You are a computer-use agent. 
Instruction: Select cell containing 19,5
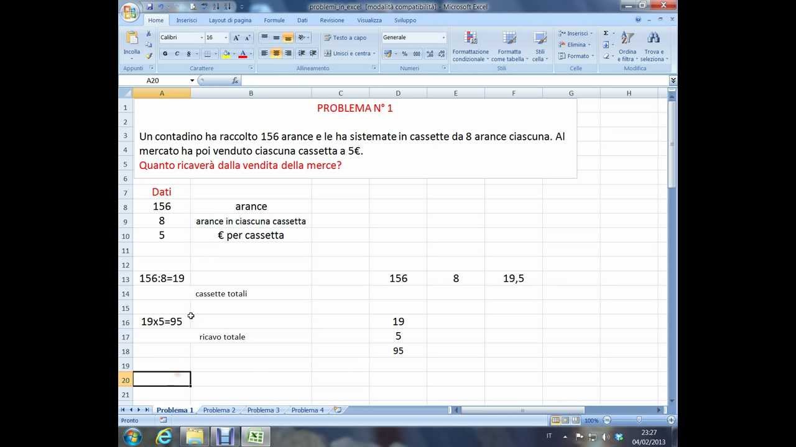(514, 279)
